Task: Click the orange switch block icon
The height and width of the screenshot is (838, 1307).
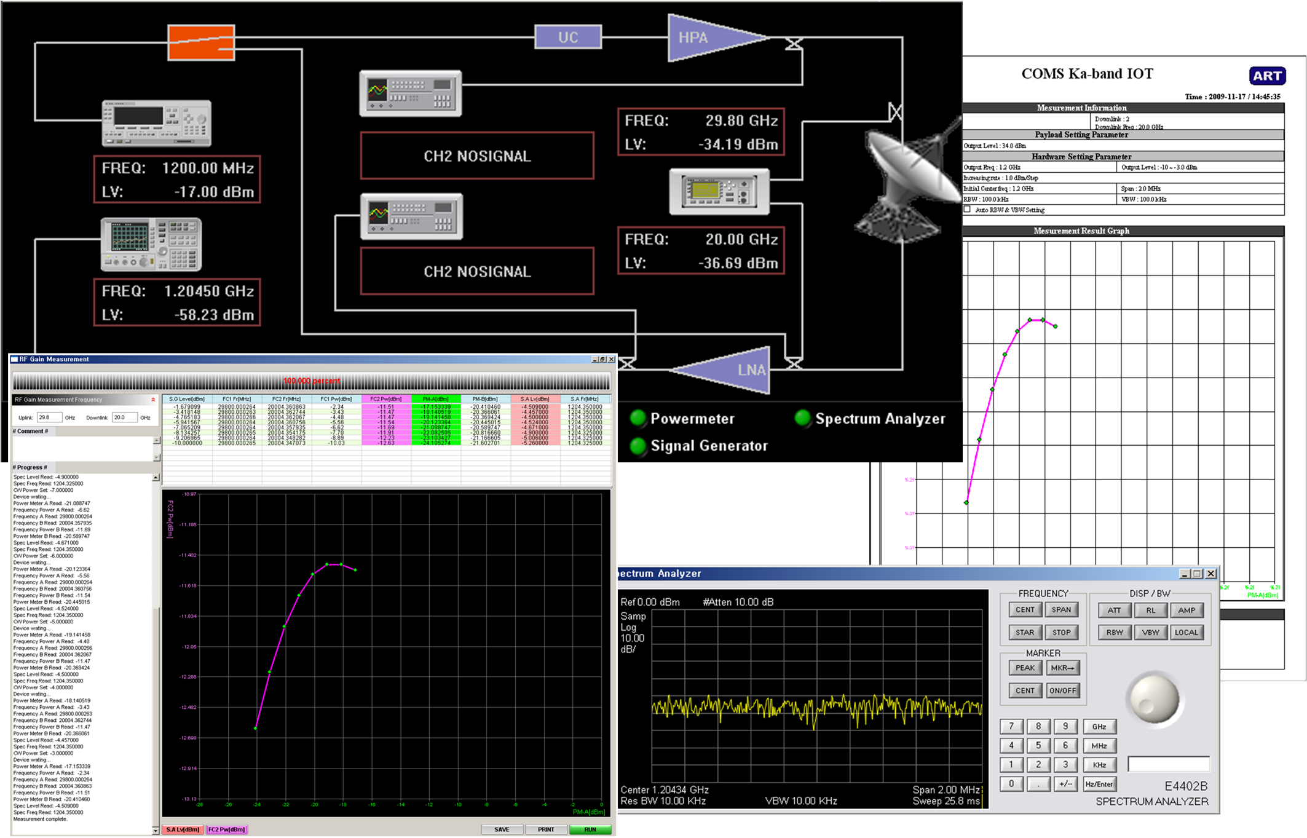Action: [x=201, y=42]
